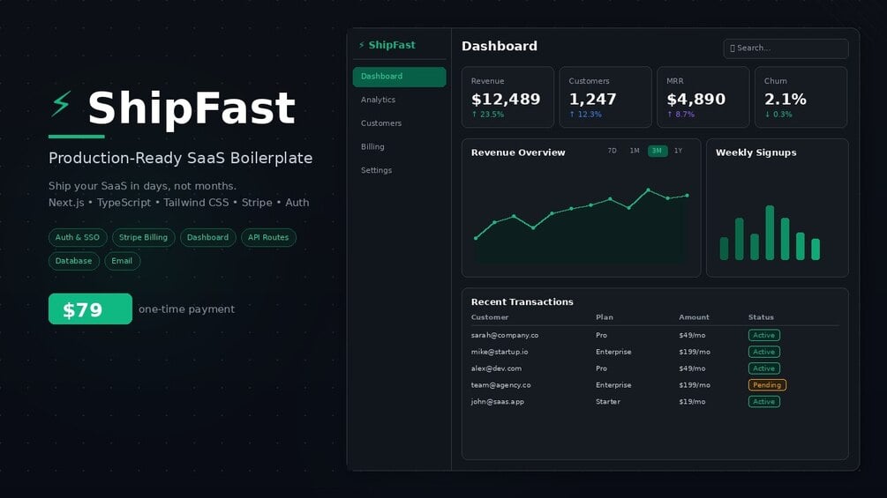Click the API Routes feature tag
This screenshot has height=498, width=887.
click(x=268, y=238)
